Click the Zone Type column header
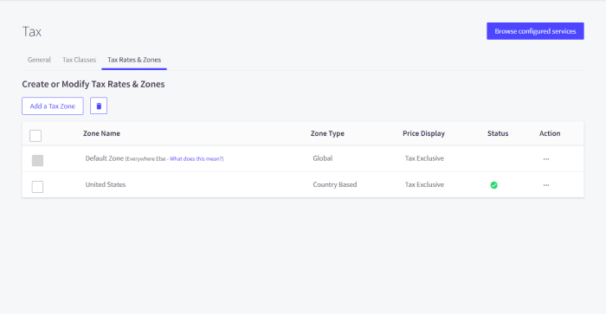The height and width of the screenshot is (314, 606). pos(327,133)
